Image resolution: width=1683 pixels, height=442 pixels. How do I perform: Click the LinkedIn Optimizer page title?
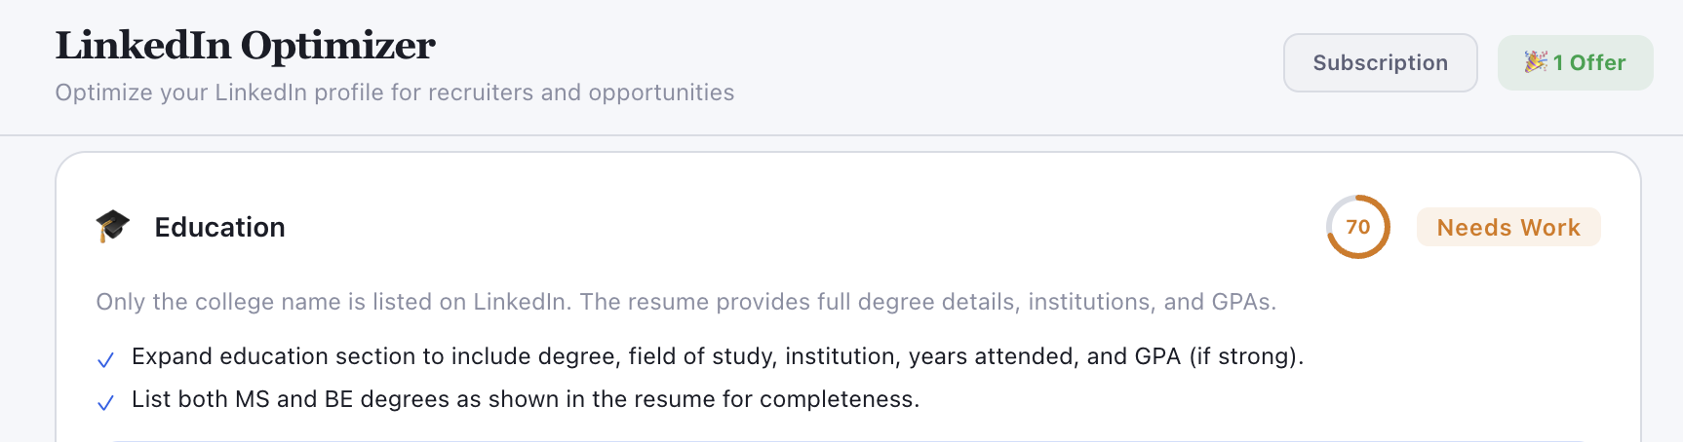pyautogui.click(x=245, y=46)
